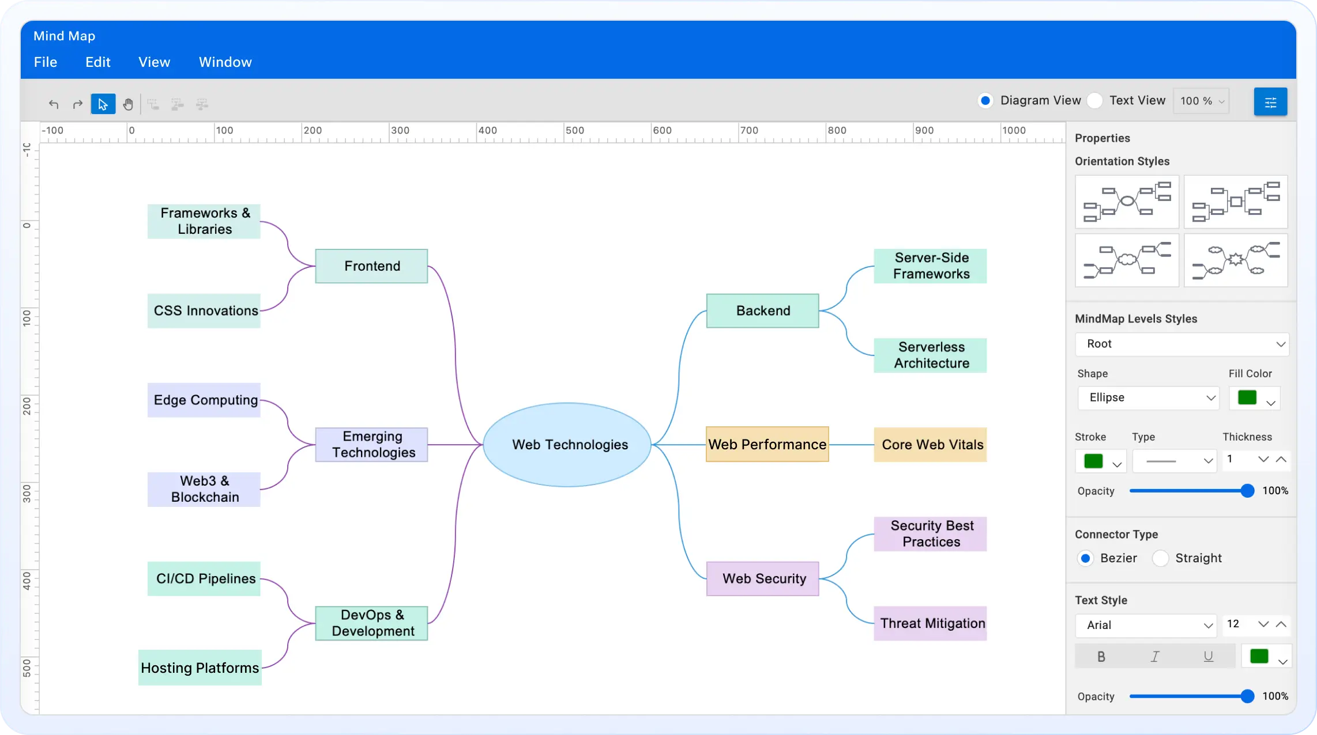Image resolution: width=1317 pixels, height=735 pixels.
Task: Click the Frontend node in diagram
Action: (x=372, y=266)
